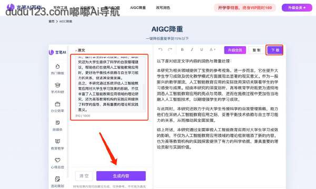Open the heart icon reflections category
316x189 pixels.
tap(57, 163)
